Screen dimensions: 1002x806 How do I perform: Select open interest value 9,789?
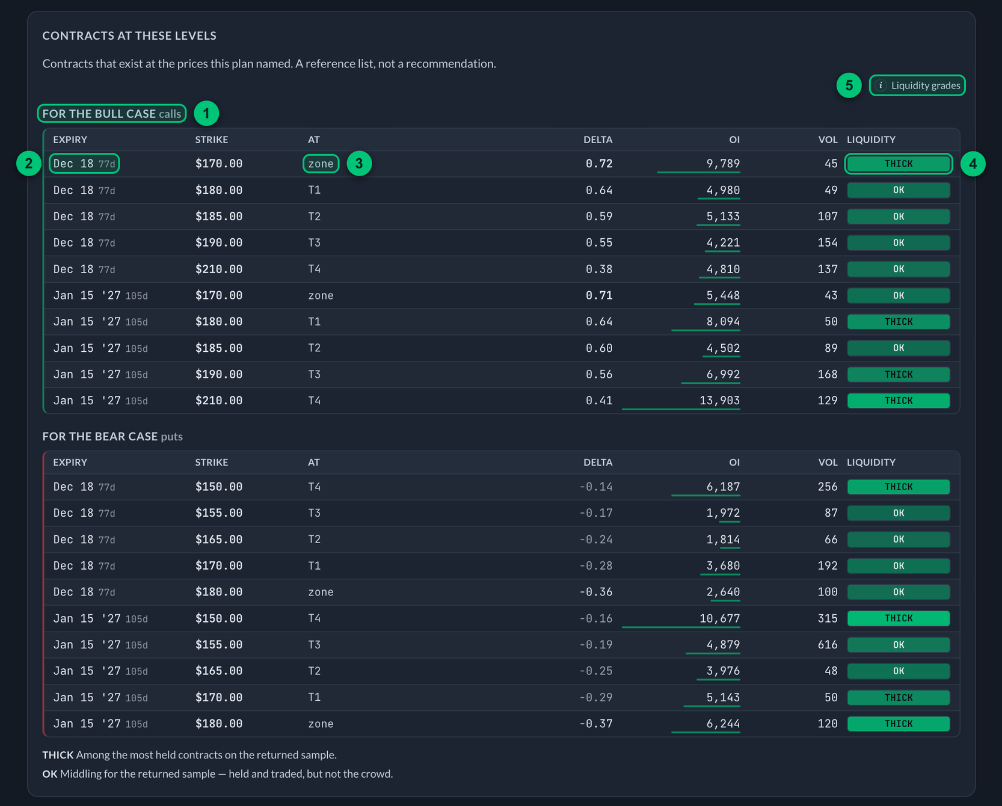pos(723,164)
